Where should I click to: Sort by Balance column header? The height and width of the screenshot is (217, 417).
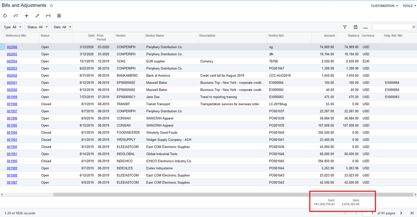pyautogui.click(x=354, y=35)
